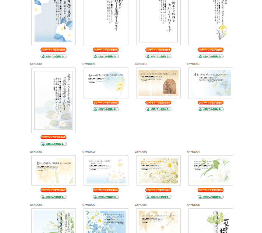This screenshot has width=262, height=233.
Task: Order the GYMO002 lotus design
Action: point(106,190)
